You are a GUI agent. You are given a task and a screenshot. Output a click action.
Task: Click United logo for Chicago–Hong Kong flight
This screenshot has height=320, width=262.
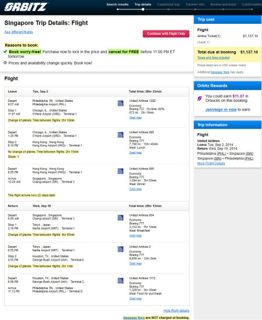(120, 135)
